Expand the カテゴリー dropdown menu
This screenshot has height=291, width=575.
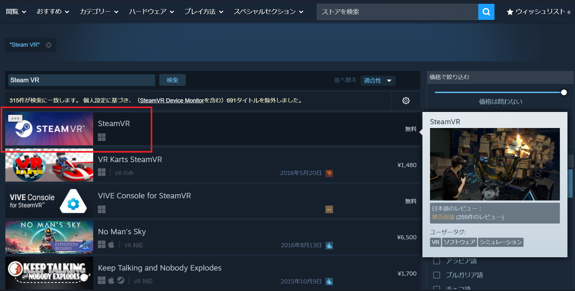tap(99, 12)
